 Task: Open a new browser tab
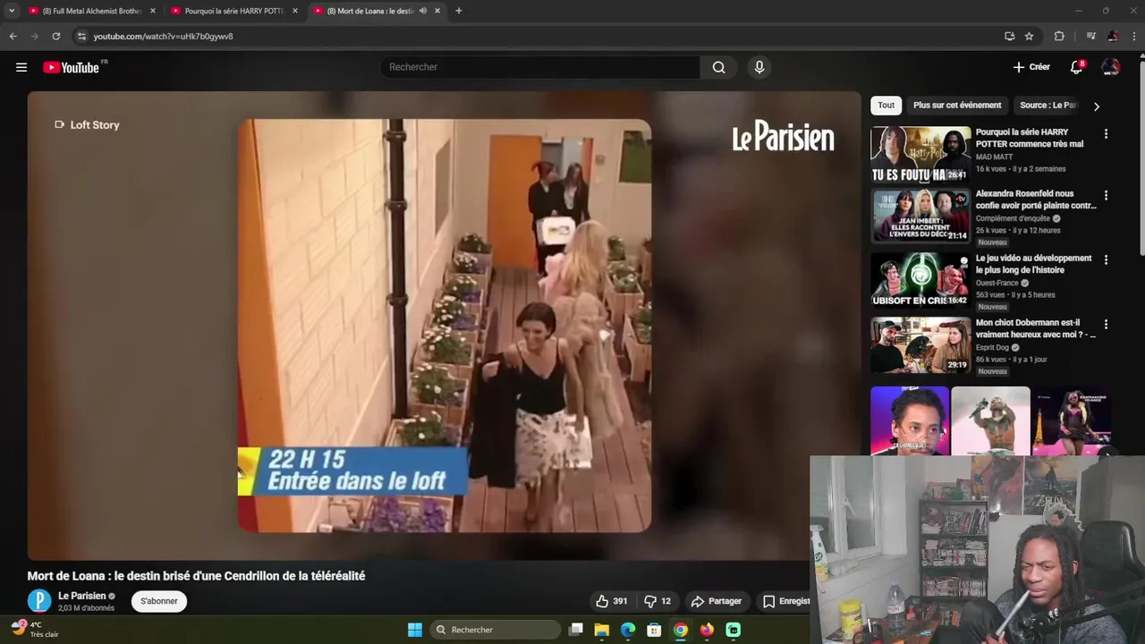click(x=459, y=11)
